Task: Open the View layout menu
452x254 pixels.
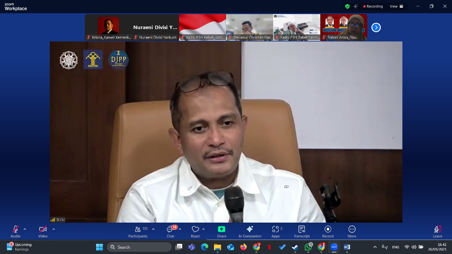Action: pos(396,6)
